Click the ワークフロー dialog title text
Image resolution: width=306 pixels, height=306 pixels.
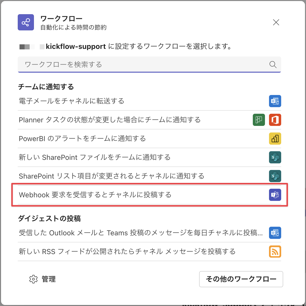click(x=62, y=18)
